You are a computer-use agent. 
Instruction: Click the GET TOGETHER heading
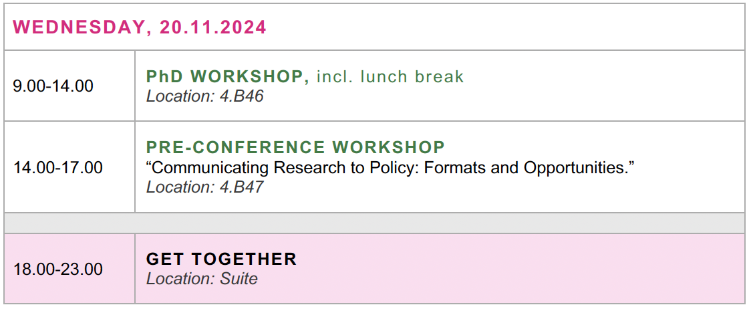click(x=221, y=259)
